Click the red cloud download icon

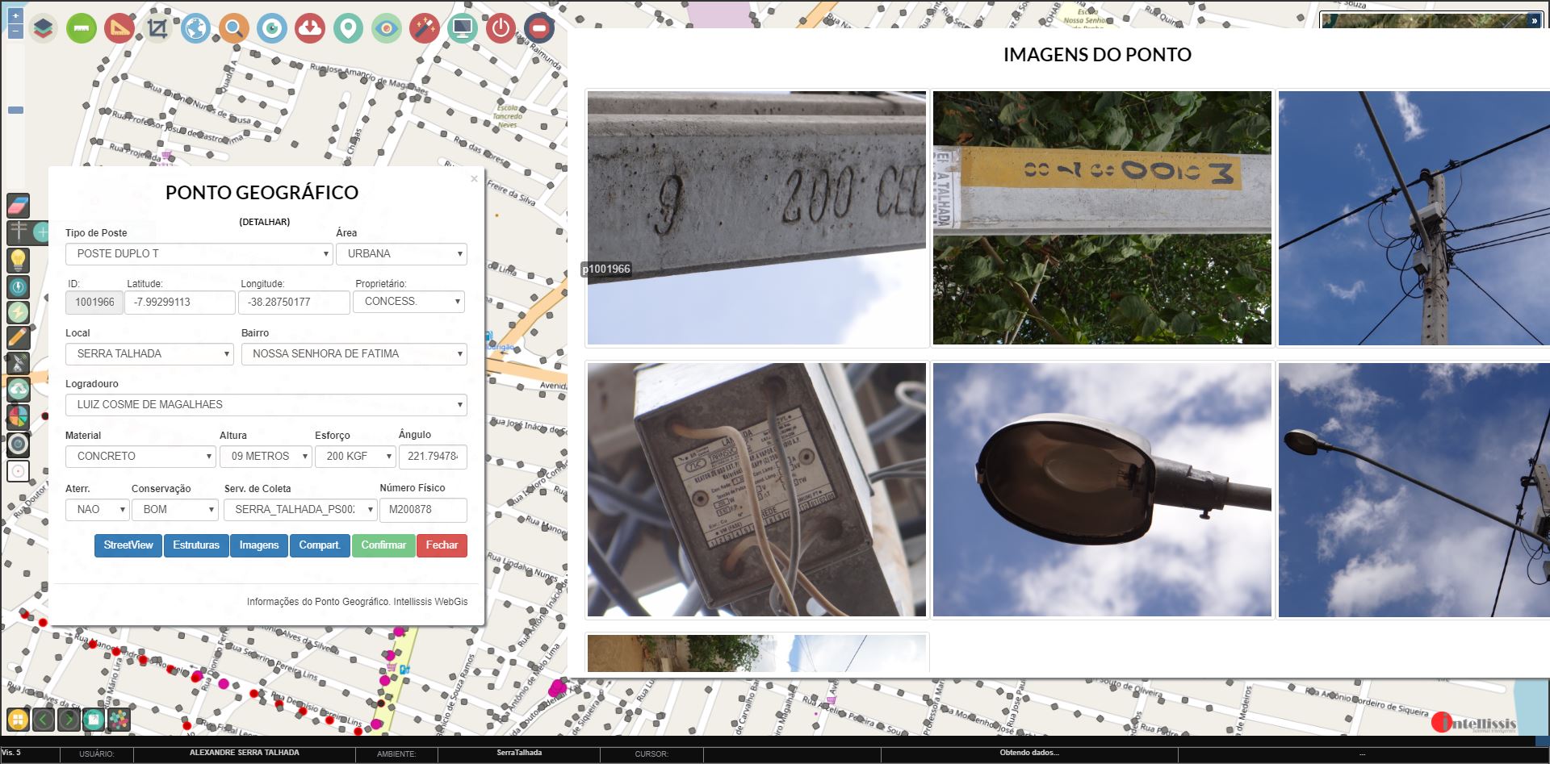pos(310,29)
